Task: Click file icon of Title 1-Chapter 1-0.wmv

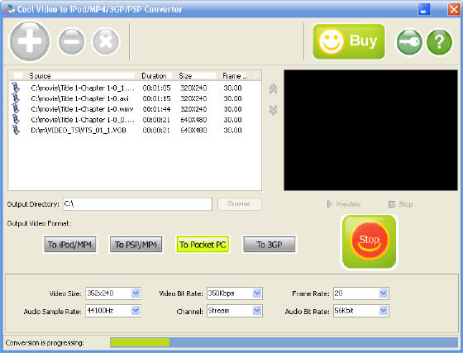Action: point(16,109)
